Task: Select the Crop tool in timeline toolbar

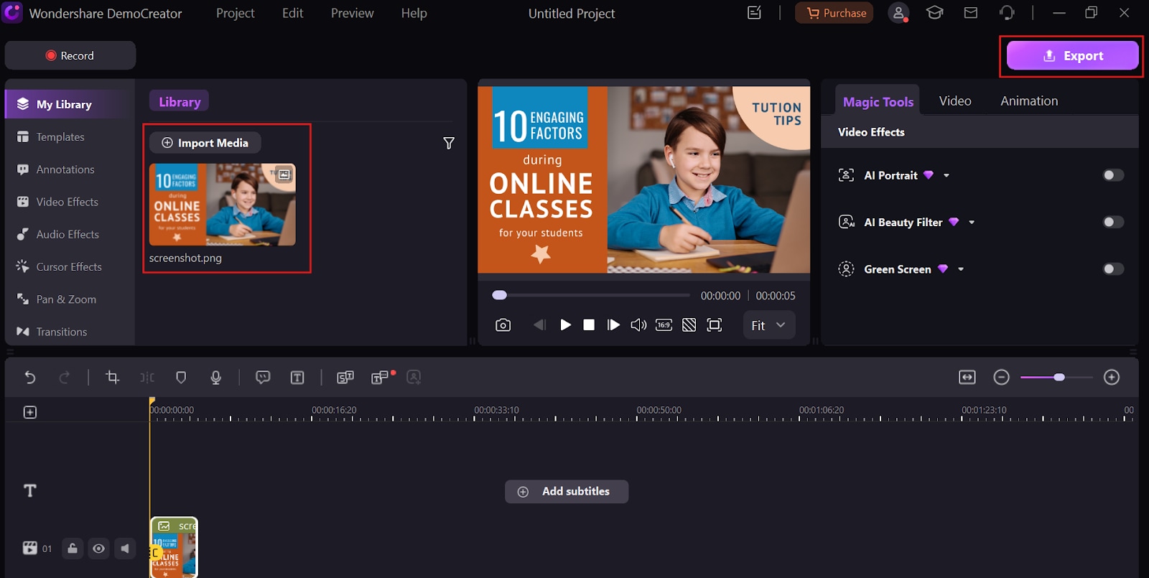Action: click(x=113, y=377)
